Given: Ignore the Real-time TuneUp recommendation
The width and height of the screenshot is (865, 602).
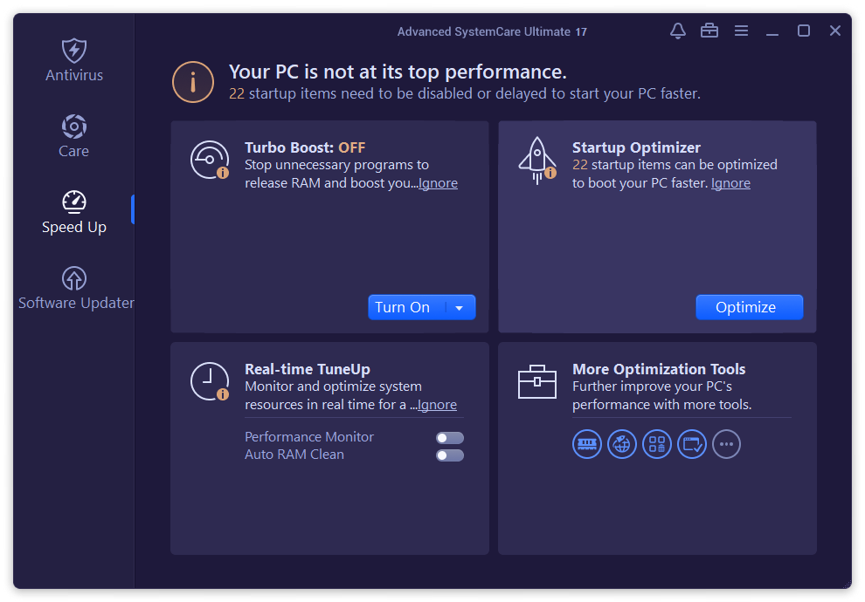Looking at the screenshot, I should coord(437,404).
